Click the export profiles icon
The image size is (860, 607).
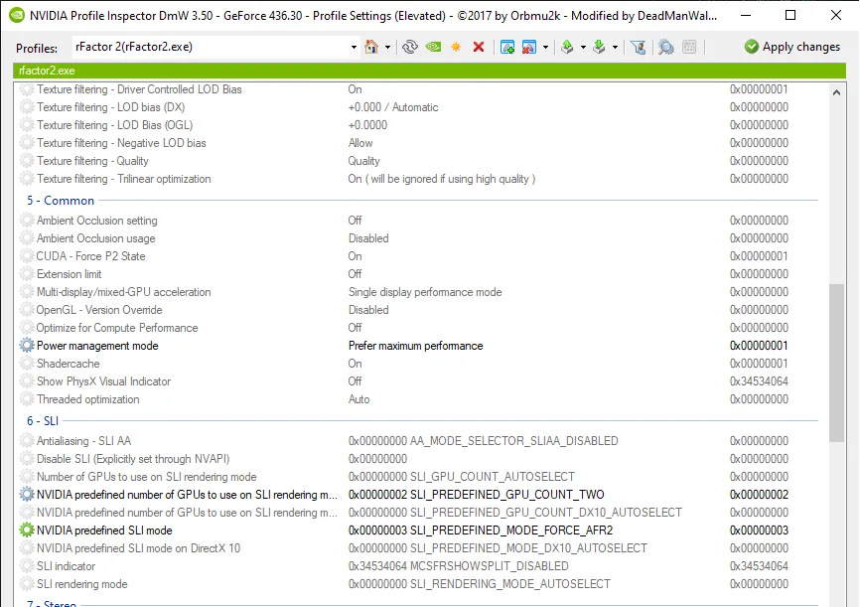click(567, 47)
